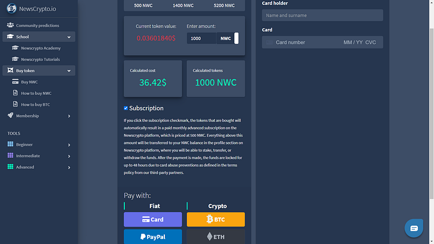434x244 pixels.
Task: Expand the Beginner tools arrow
Action: click(x=69, y=145)
